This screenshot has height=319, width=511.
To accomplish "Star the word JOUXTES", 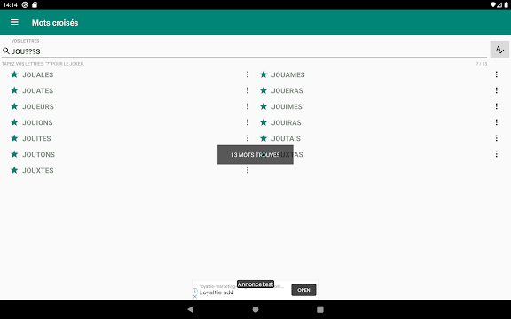I will (x=14, y=170).
